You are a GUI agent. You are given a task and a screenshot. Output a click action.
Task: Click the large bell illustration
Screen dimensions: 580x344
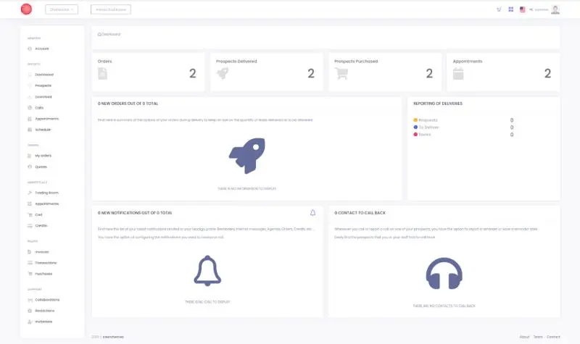coord(207,271)
